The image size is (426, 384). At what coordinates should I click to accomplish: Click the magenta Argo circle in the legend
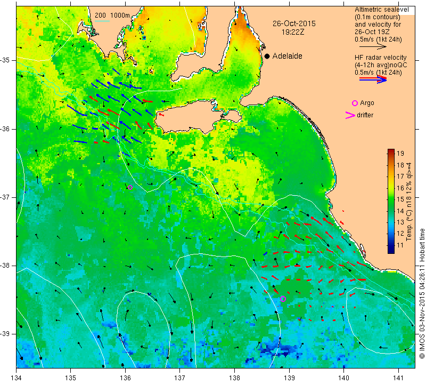coord(355,103)
